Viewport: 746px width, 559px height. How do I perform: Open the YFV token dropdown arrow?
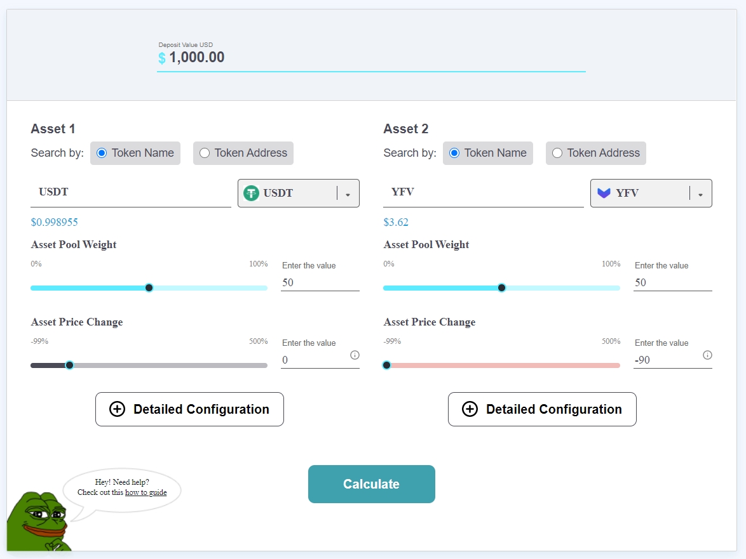[x=700, y=194]
